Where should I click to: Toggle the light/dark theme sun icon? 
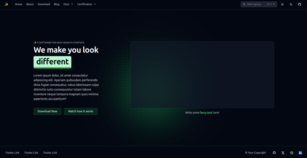pyautogui.click(x=282, y=4)
